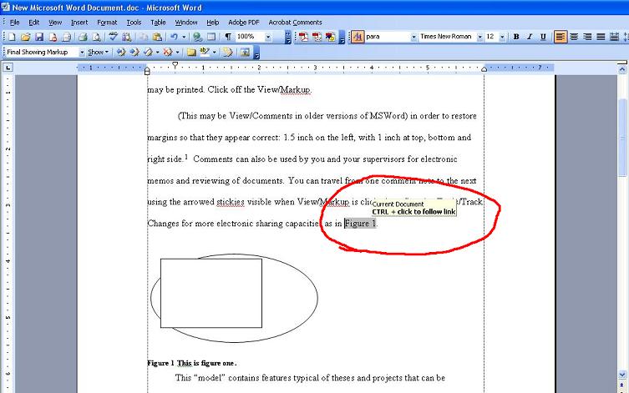Screen dimensions: 629x393
Task: Click the Undo arrow icon
Action: pos(172,37)
